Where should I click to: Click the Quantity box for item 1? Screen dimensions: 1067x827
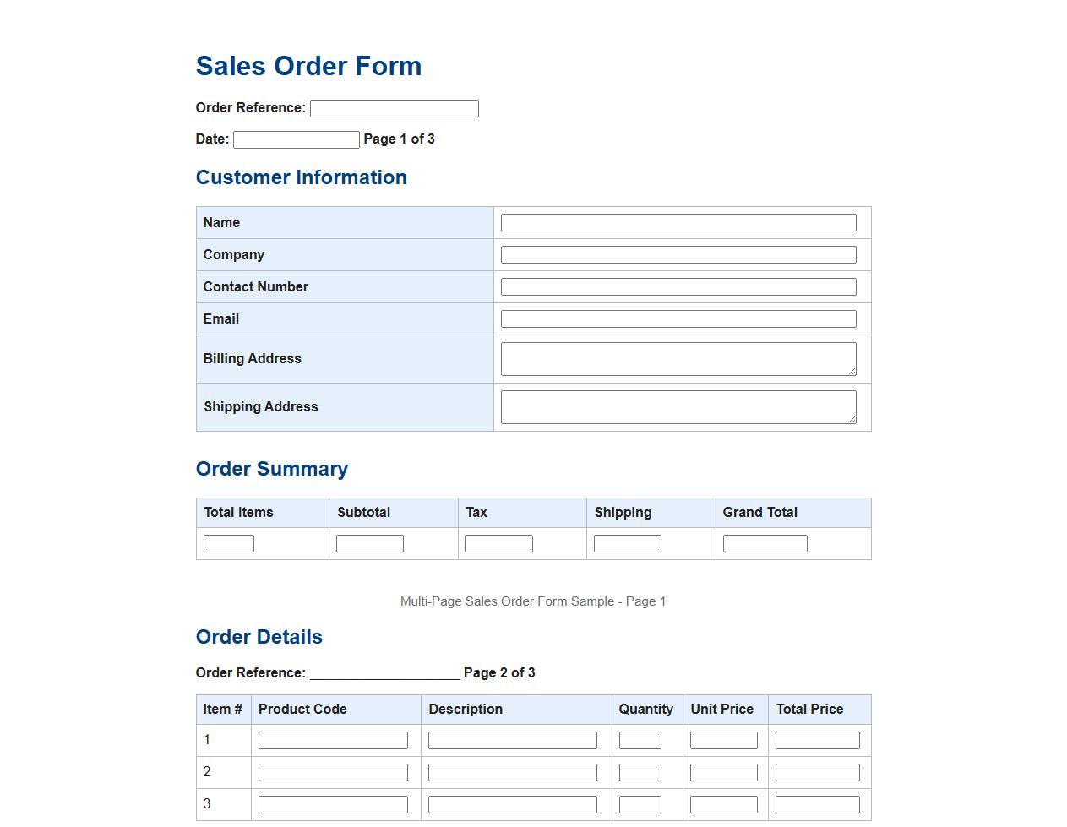coord(640,739)
